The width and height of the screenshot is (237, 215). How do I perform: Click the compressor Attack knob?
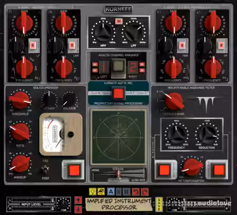click(x=49, y=99)
